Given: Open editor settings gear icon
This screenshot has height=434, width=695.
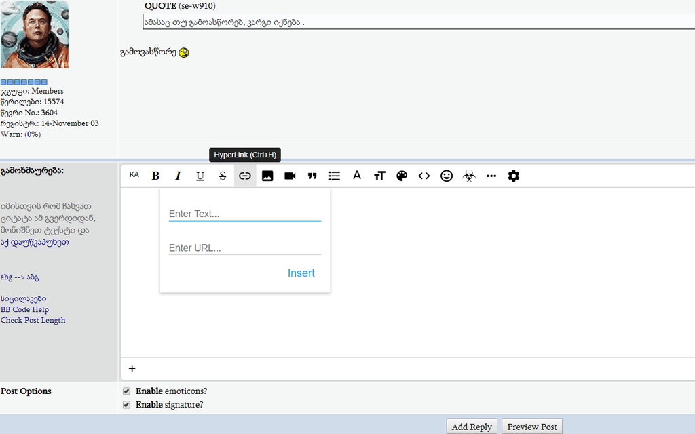Looking at the screenshot, I should 514,176.
